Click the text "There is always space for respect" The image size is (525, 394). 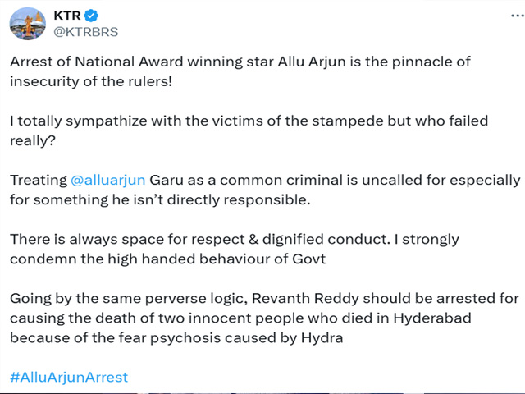[127, 239]
